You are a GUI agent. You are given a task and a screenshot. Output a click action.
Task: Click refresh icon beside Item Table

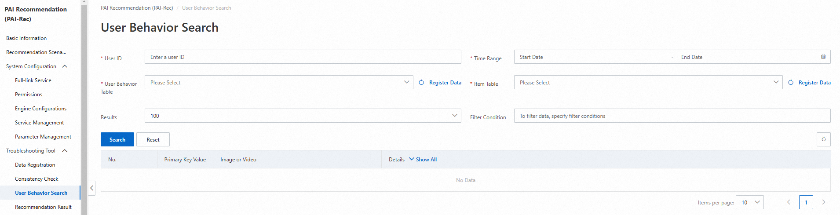point(791,83)
